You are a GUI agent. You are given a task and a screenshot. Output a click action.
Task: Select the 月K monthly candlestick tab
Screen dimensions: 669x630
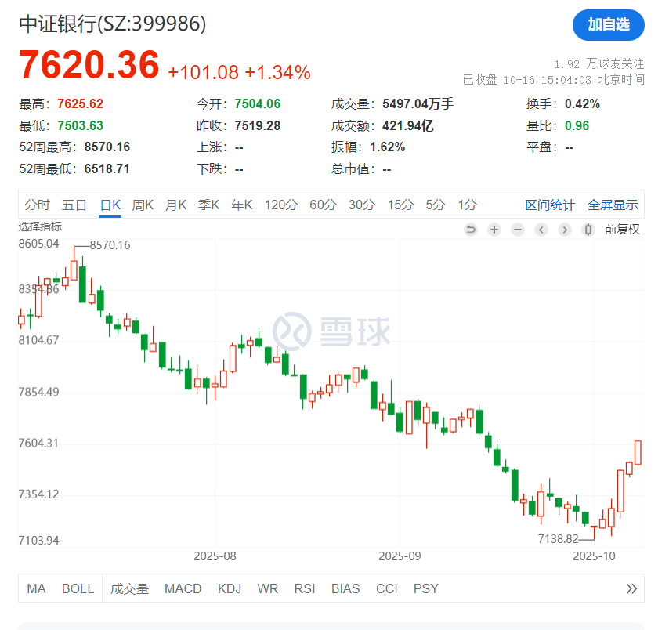click(x=175, y=205)
